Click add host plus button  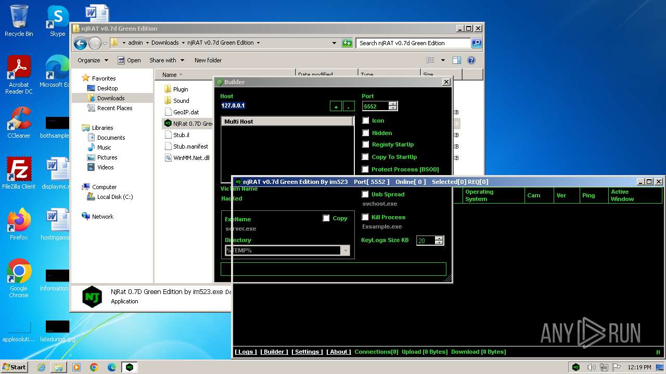pos(336,106)
